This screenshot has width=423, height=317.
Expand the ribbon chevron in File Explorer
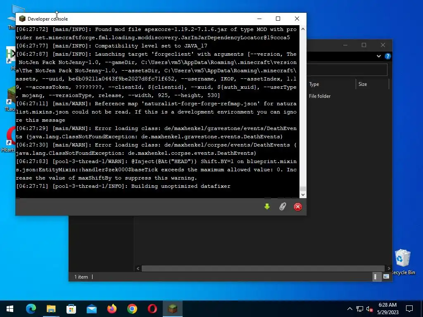click(x=379, y=56)
